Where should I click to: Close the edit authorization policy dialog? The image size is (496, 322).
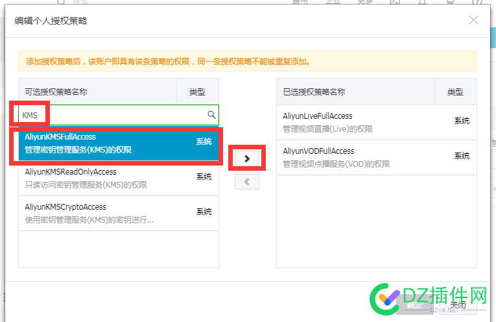pos(473,20)
